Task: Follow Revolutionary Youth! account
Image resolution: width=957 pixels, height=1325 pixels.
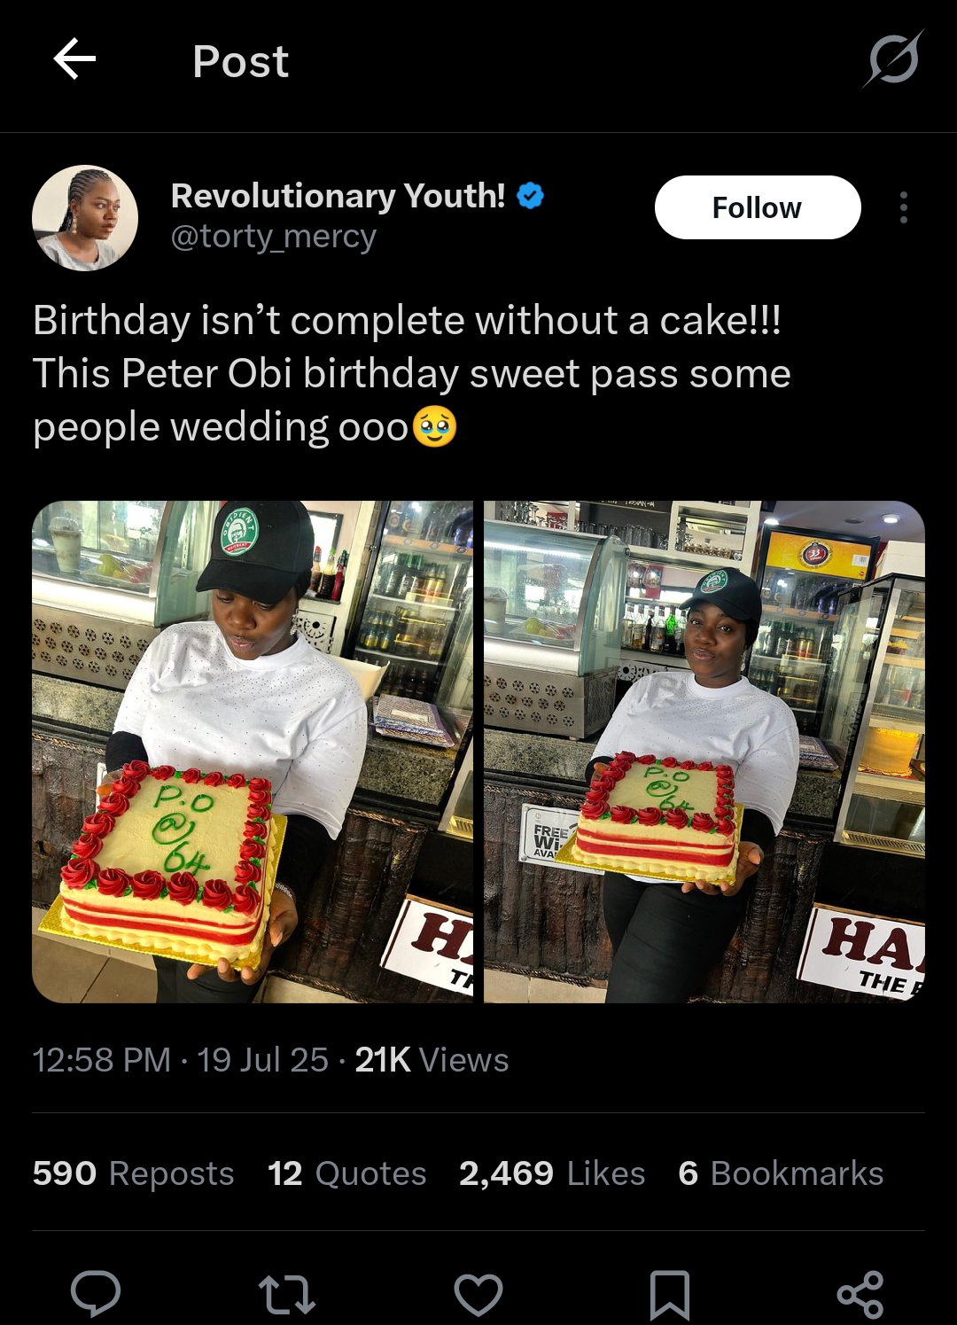Action: [x=757, y=207]
